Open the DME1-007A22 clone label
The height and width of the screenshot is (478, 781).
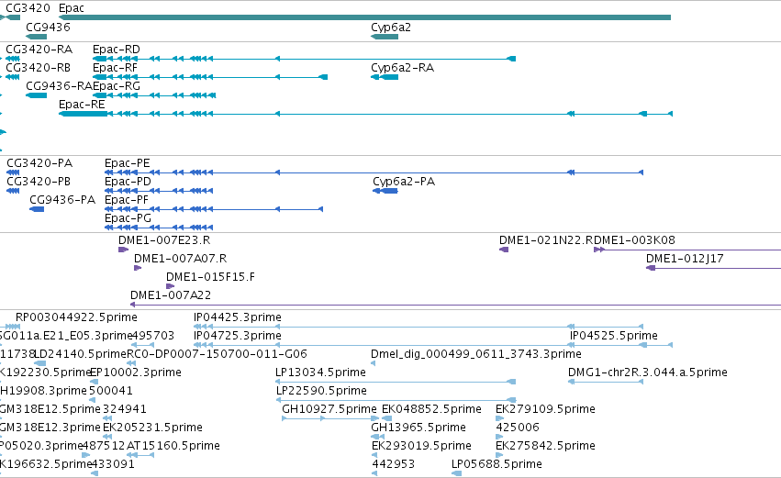tap(171, 295)
